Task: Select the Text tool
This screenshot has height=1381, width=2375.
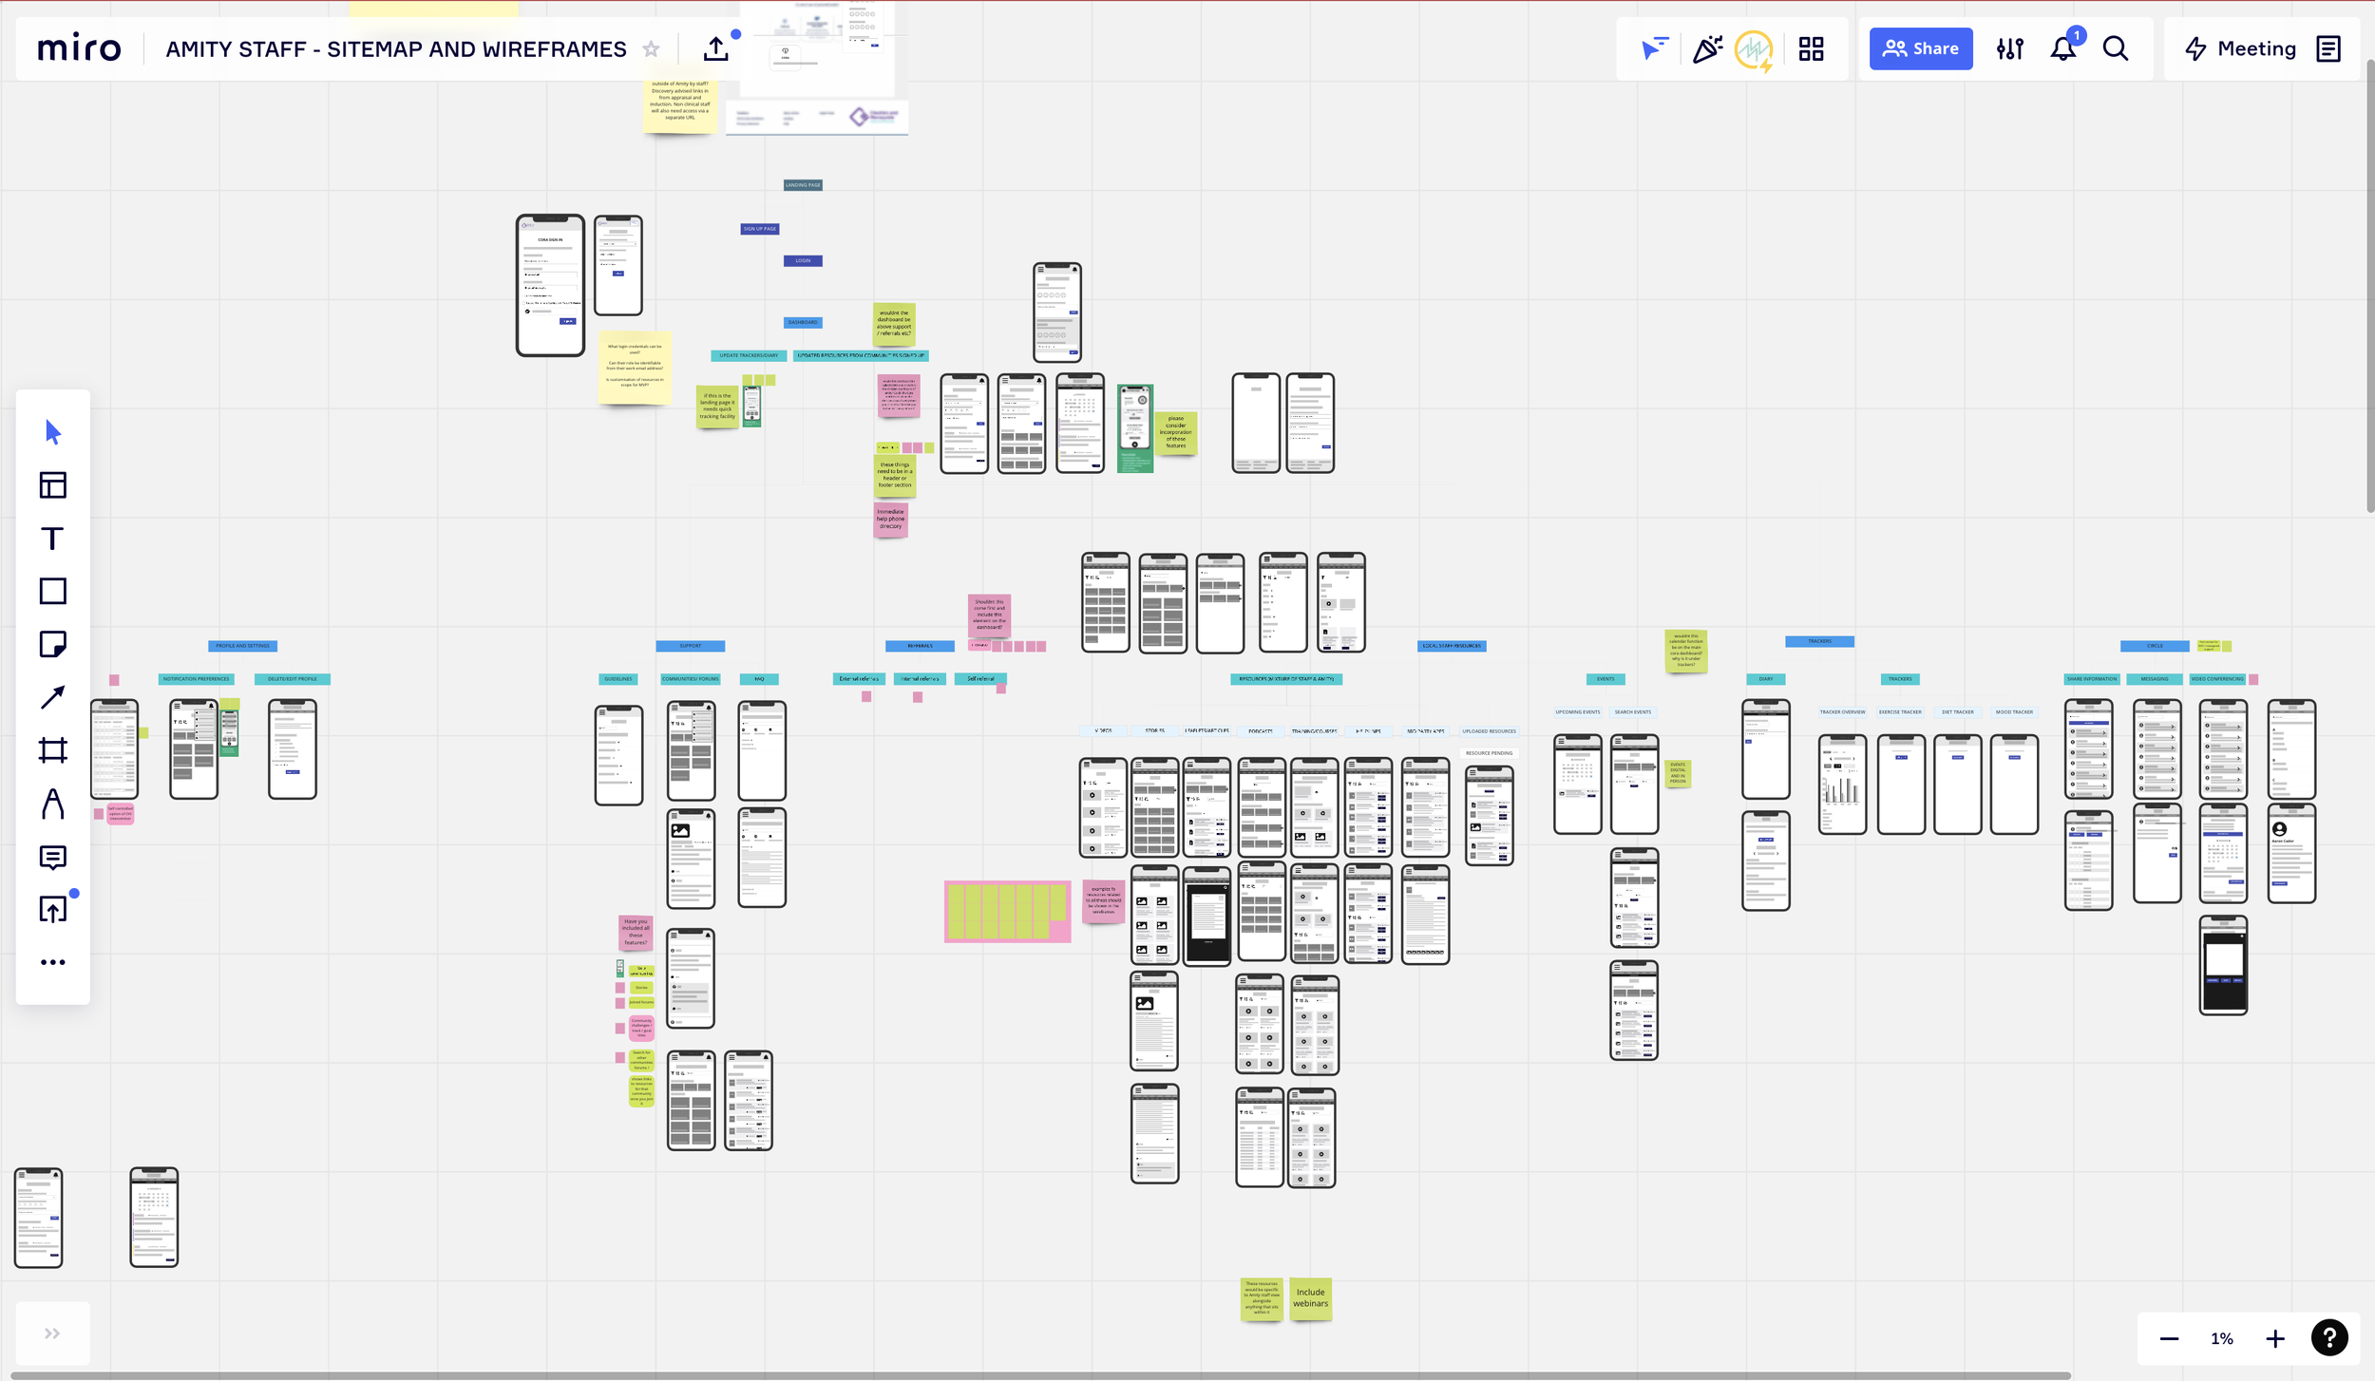Action: click(52, 539)
